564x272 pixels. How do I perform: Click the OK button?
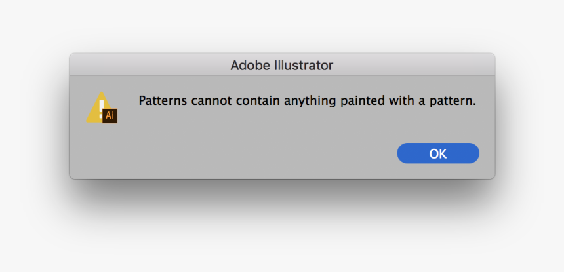click(x=438, y=153)
